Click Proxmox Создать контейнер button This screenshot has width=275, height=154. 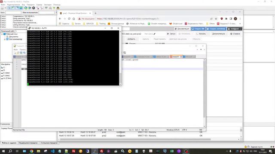click(216, 29)
